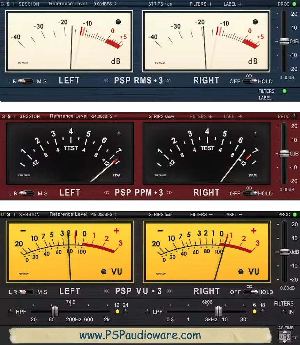Switch LR/MS mode in RMS plugin
The image size is (300, 345).
(26, 81)
